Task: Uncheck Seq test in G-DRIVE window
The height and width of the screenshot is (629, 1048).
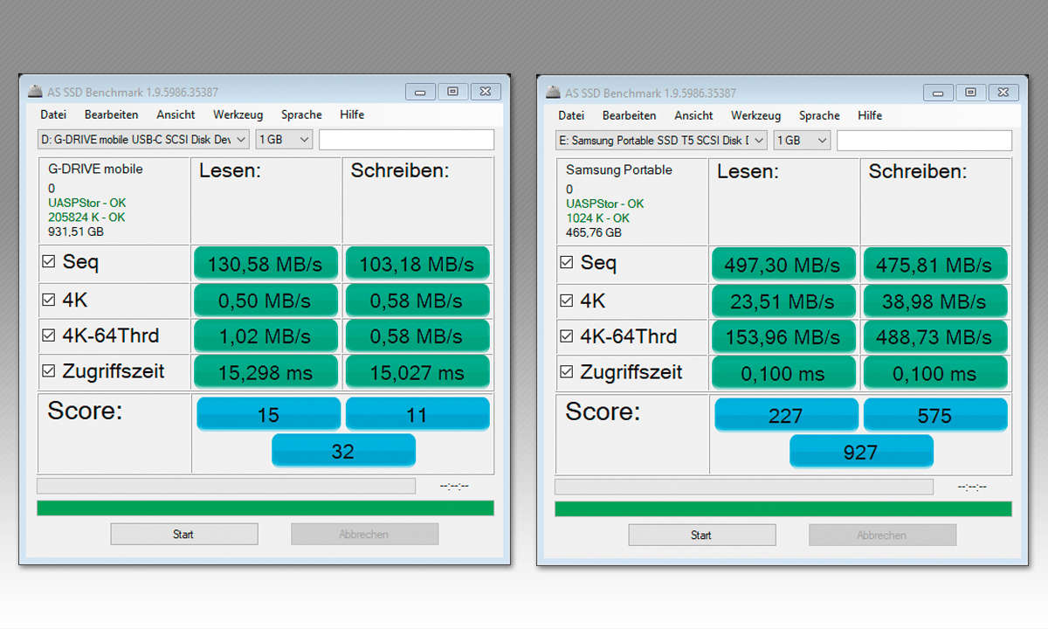Action: [x=50, y=261]
